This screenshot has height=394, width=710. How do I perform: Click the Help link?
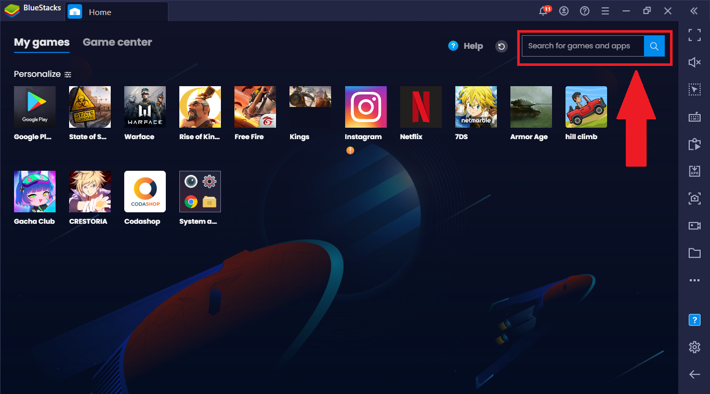(466, 46)
